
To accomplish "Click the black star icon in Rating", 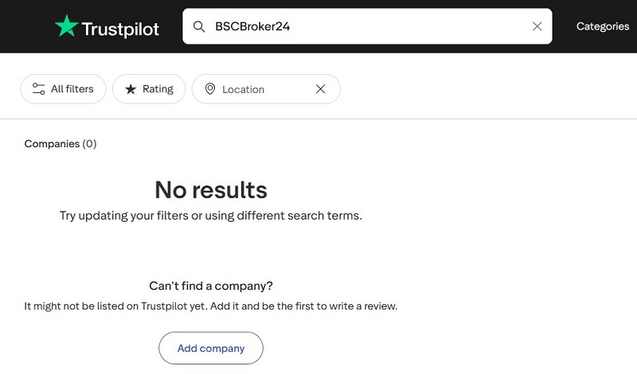I will (131, 89).
